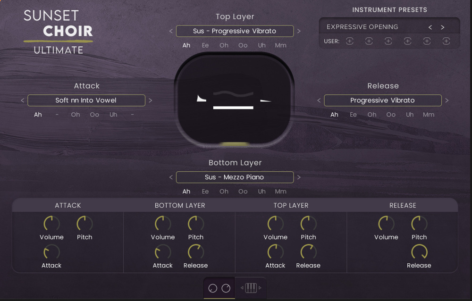
Task: Select previous Attack articulation
Action: click(23, 100)
